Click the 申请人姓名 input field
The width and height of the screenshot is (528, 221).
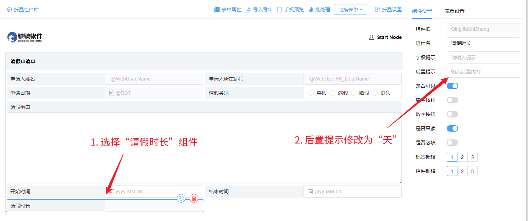tap(154, 79)
